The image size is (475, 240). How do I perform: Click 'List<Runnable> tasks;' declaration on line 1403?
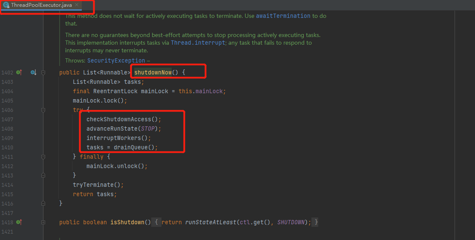[x=109, y=82]
